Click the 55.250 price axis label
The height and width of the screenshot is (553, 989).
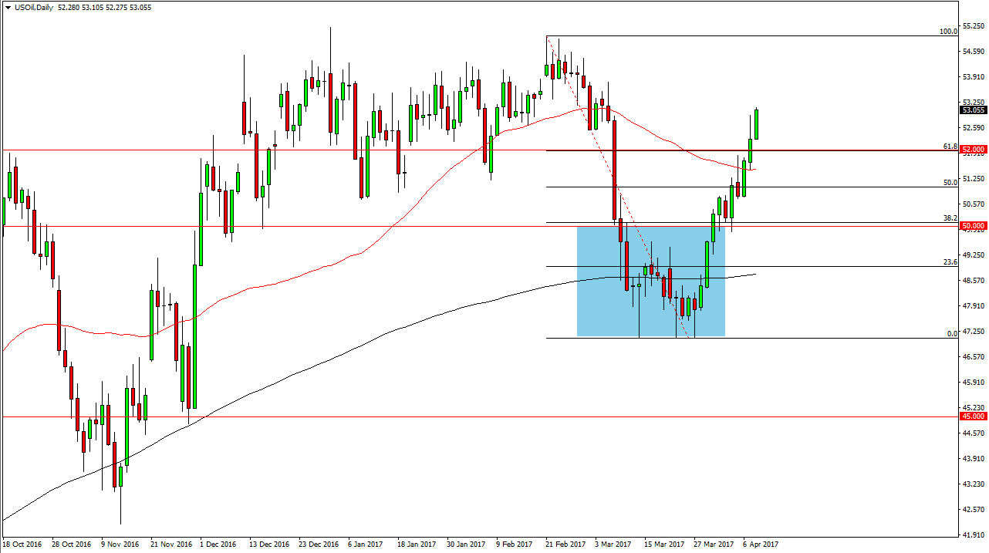click(974, 25)
